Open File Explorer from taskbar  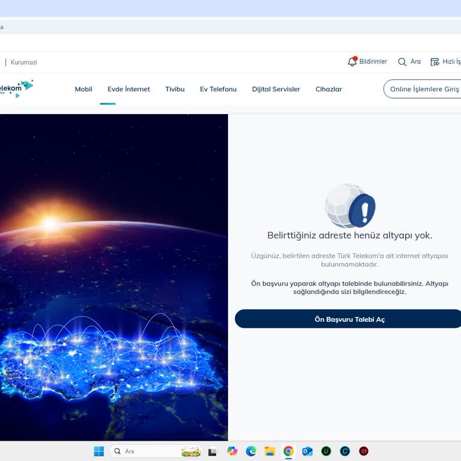(270, 451)
